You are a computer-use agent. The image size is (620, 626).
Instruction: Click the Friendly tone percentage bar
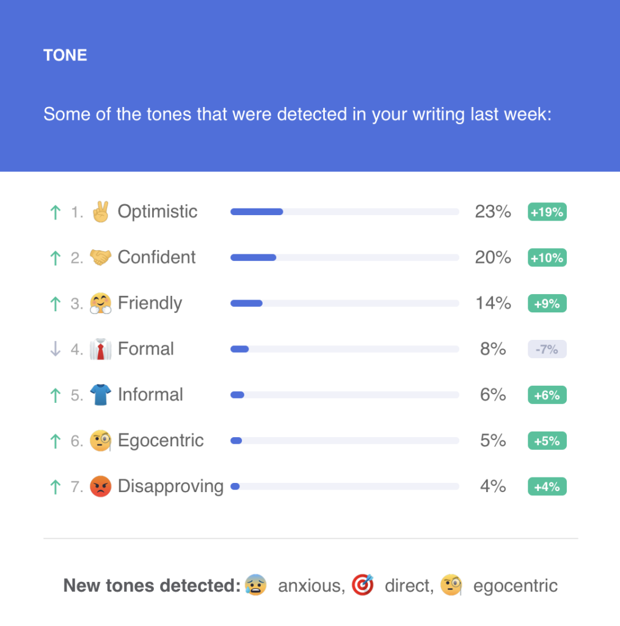345,303
